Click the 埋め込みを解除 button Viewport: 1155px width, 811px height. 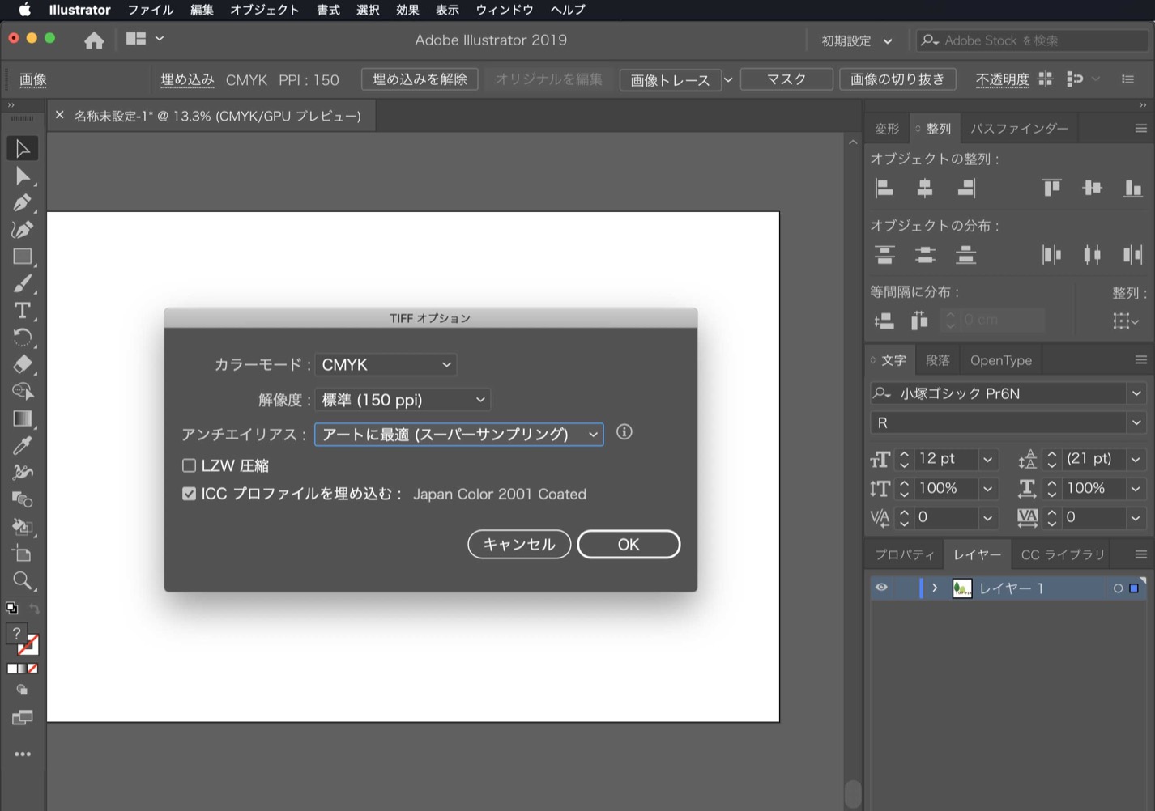[420, 79]
